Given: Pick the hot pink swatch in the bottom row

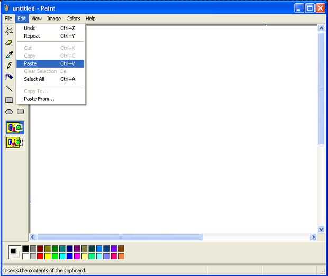Looking at the screenshot, I should (x=114, y=256).
